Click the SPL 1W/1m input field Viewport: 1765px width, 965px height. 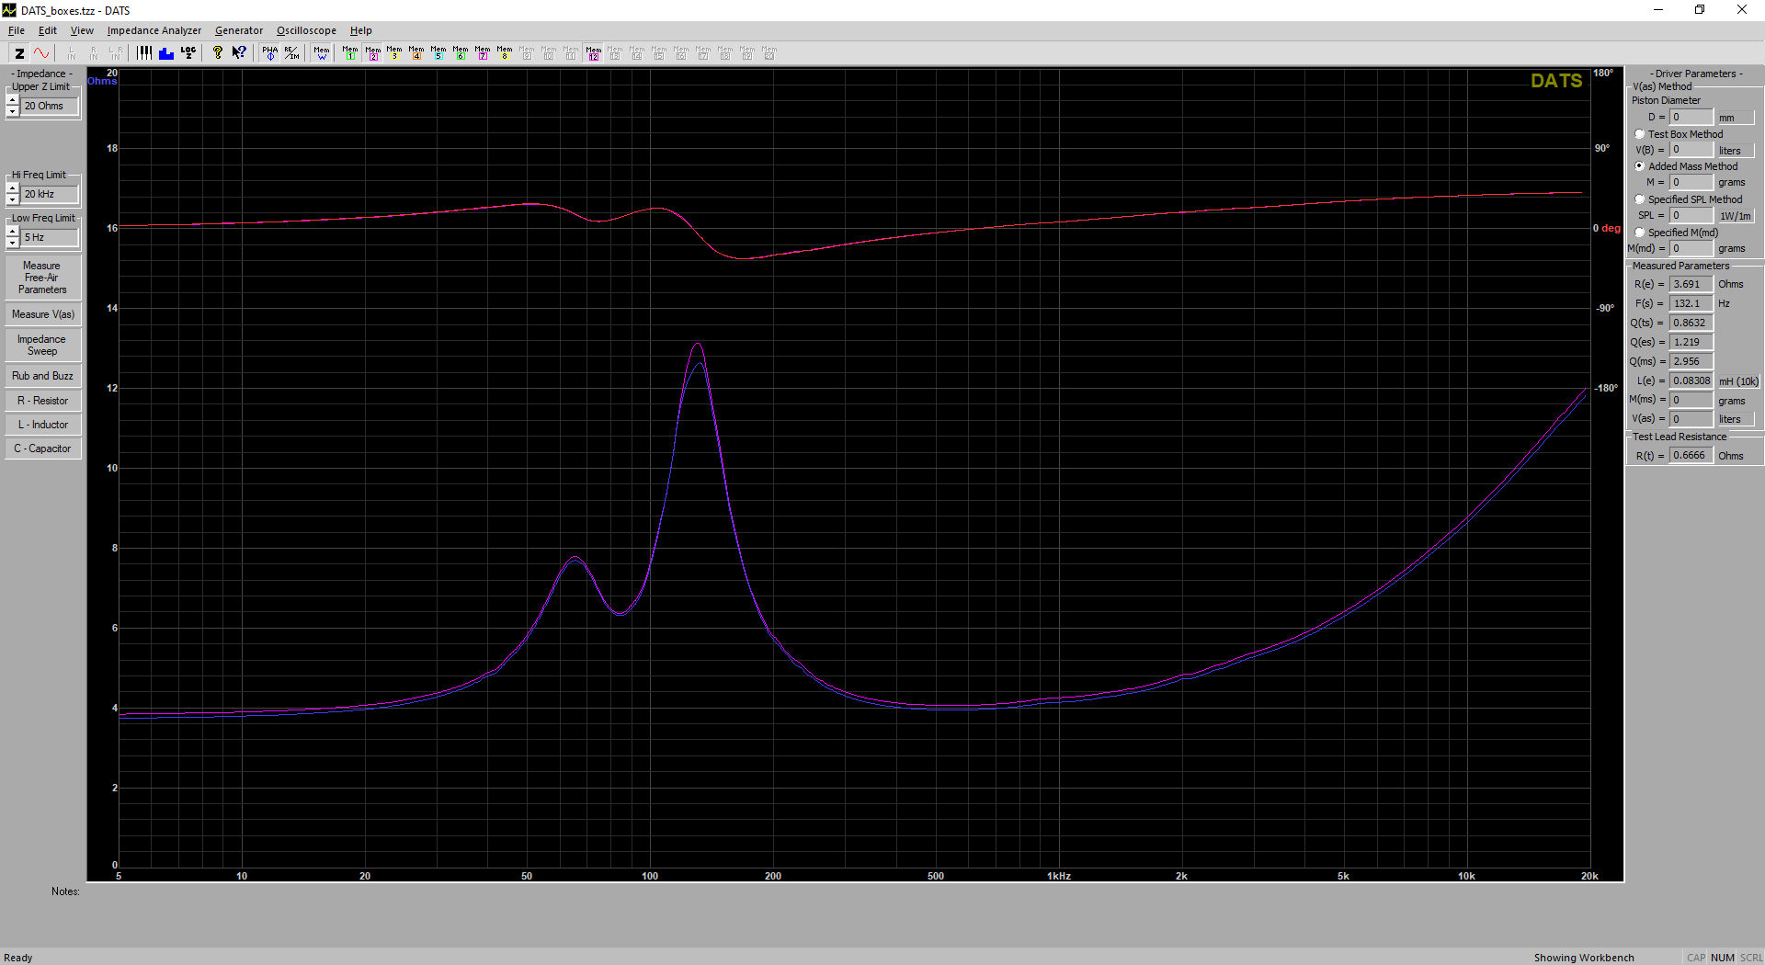(1691, 215)
